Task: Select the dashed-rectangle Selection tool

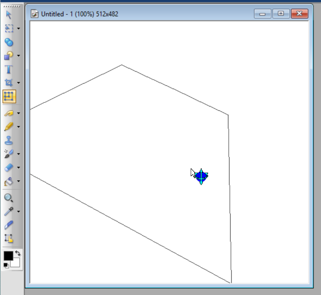Action: pyautogui.click(x=9, y=28)
